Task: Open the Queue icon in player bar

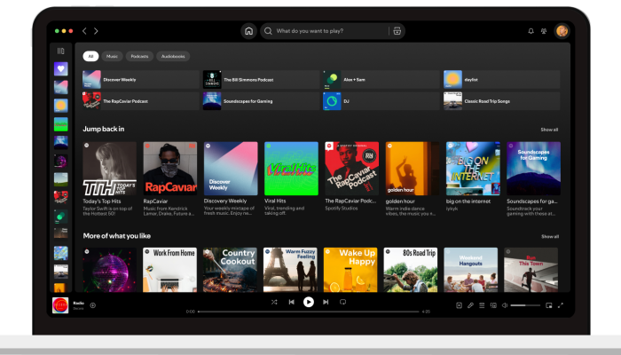Action: coord(482,304)
